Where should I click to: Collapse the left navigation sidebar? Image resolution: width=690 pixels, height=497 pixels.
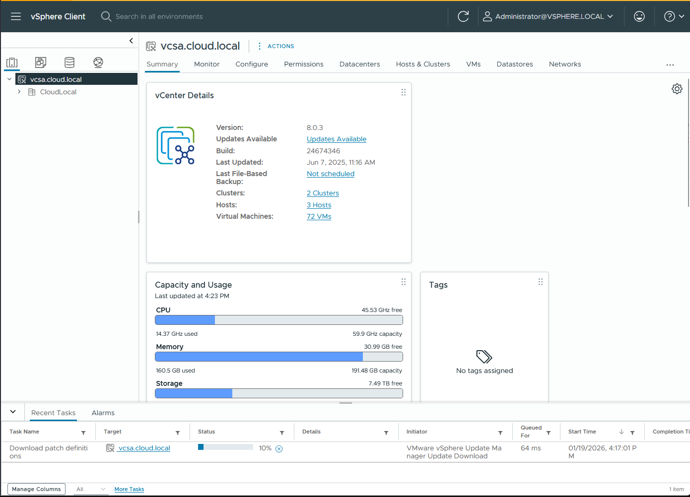click(x=131, y=41)
